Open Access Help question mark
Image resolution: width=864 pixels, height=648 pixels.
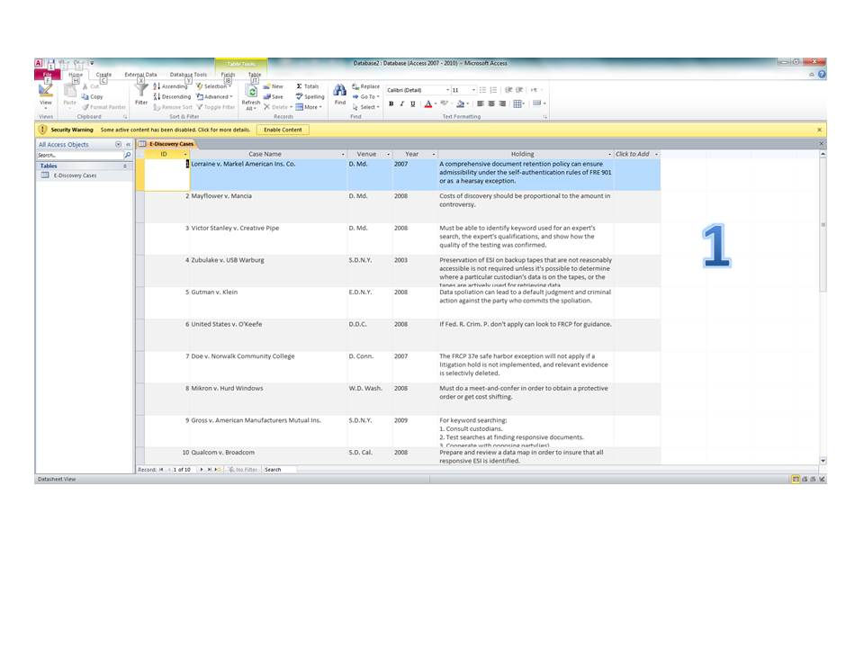(x=822, y=75)
